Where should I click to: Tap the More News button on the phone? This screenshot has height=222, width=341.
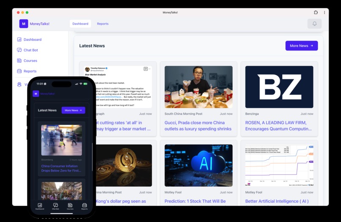click(73, 110)
